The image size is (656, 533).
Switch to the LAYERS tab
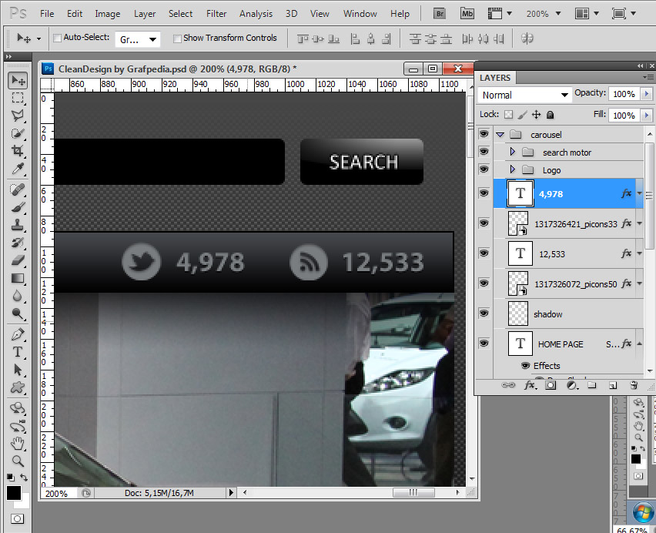(x=495, y=78)
